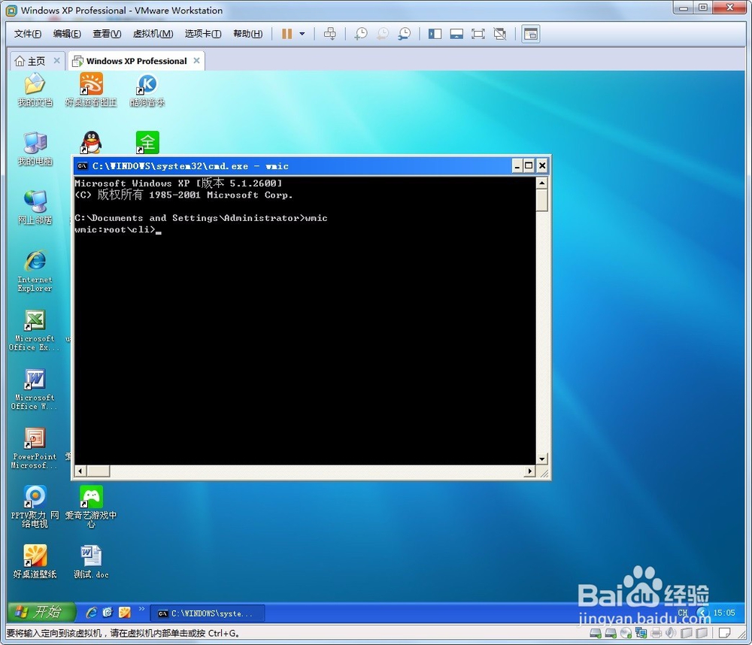Click the CH language indicator
The height and width of the screenshot is (645, 752).
pos(683,613)
